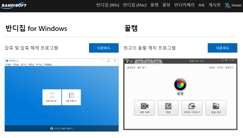Open the language translate icon

227,5
